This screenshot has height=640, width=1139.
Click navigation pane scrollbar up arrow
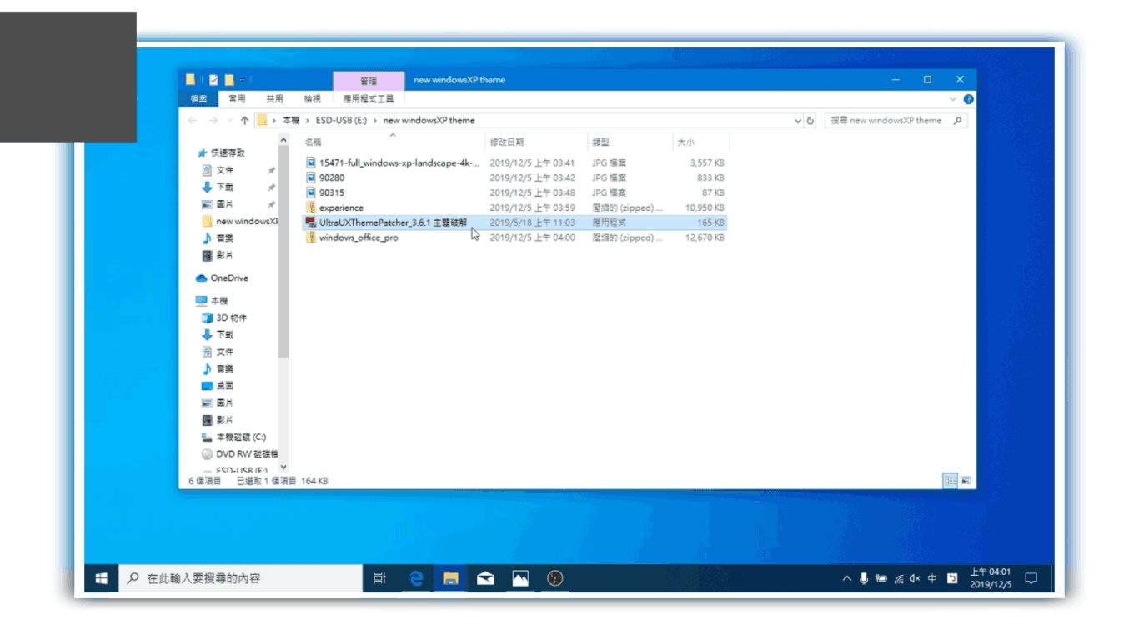[x=283, y=140]
